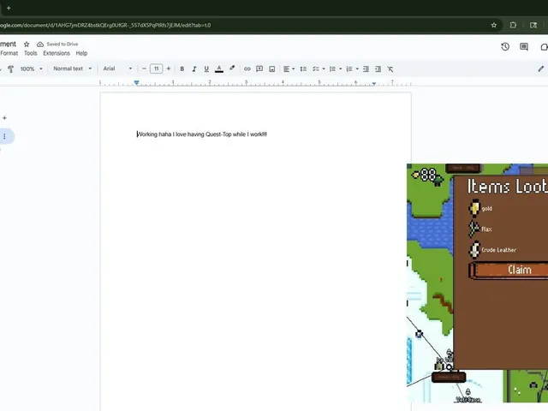Viewport: 548px width, 411px height.
Task: Switch editing mode with the pencil icon
Action: 541,68
